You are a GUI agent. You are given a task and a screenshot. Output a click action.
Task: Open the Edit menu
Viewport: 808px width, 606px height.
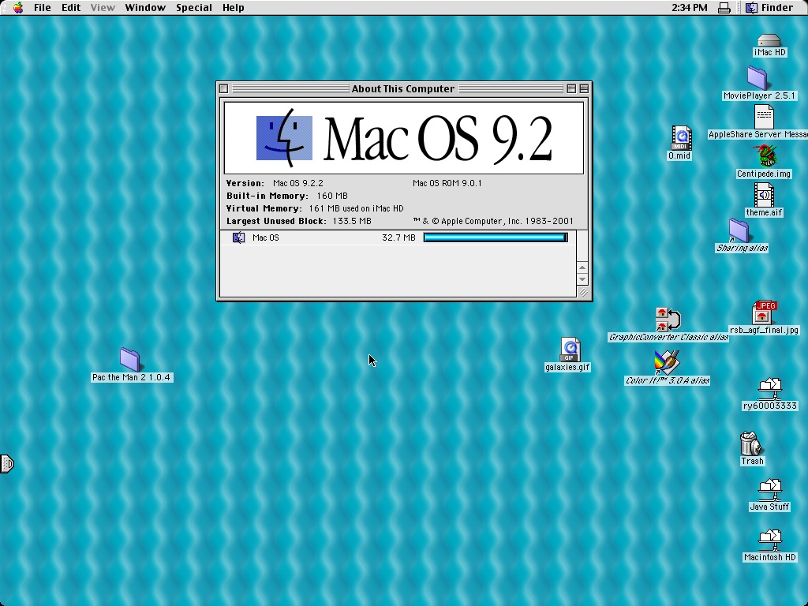(71, 8)
